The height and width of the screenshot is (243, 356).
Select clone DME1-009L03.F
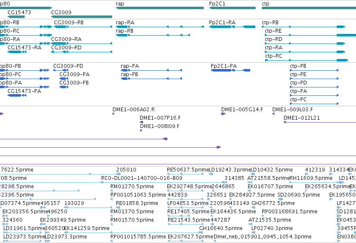292,110
